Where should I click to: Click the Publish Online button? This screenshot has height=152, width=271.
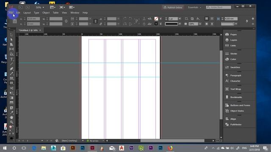pyautogui.click(x=173, y=8)
